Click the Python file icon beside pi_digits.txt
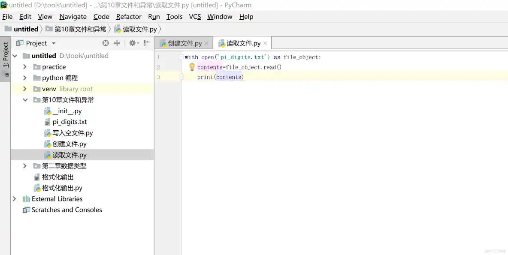Image resolution: width=508 pixels, height=255 pixels. click(48, 122)
